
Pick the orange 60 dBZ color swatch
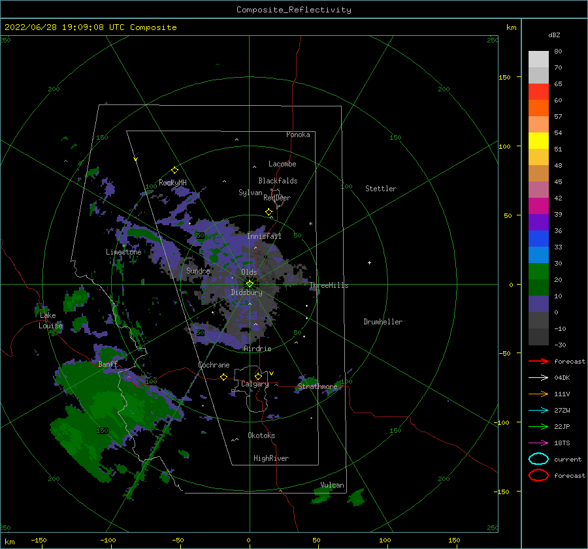pyautogui.click(x=538, y=108)
